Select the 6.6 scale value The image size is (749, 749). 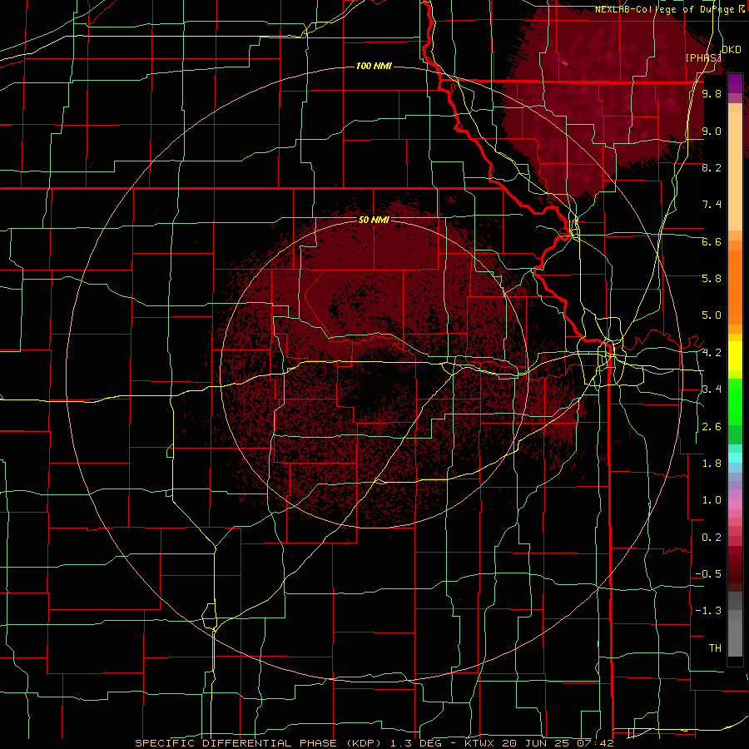pos(712,241)
